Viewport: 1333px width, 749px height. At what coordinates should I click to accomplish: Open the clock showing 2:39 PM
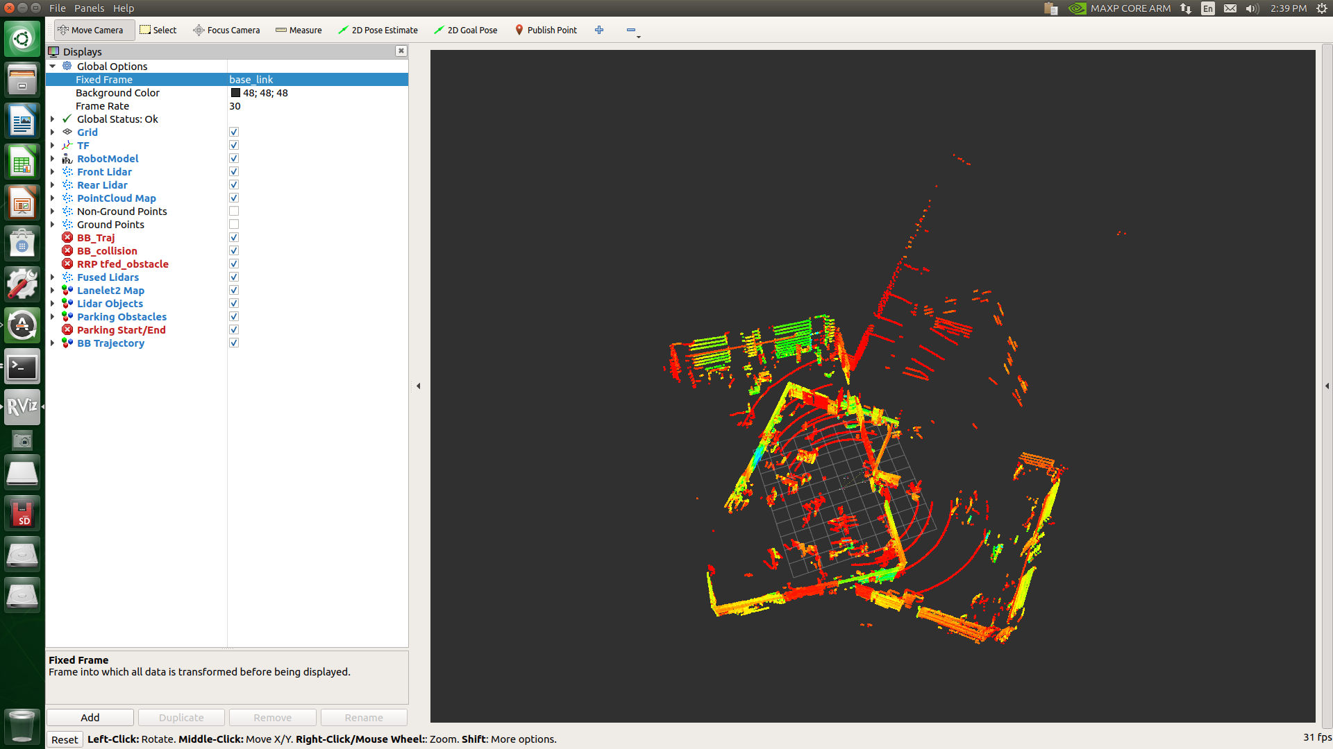point(1289,8)
